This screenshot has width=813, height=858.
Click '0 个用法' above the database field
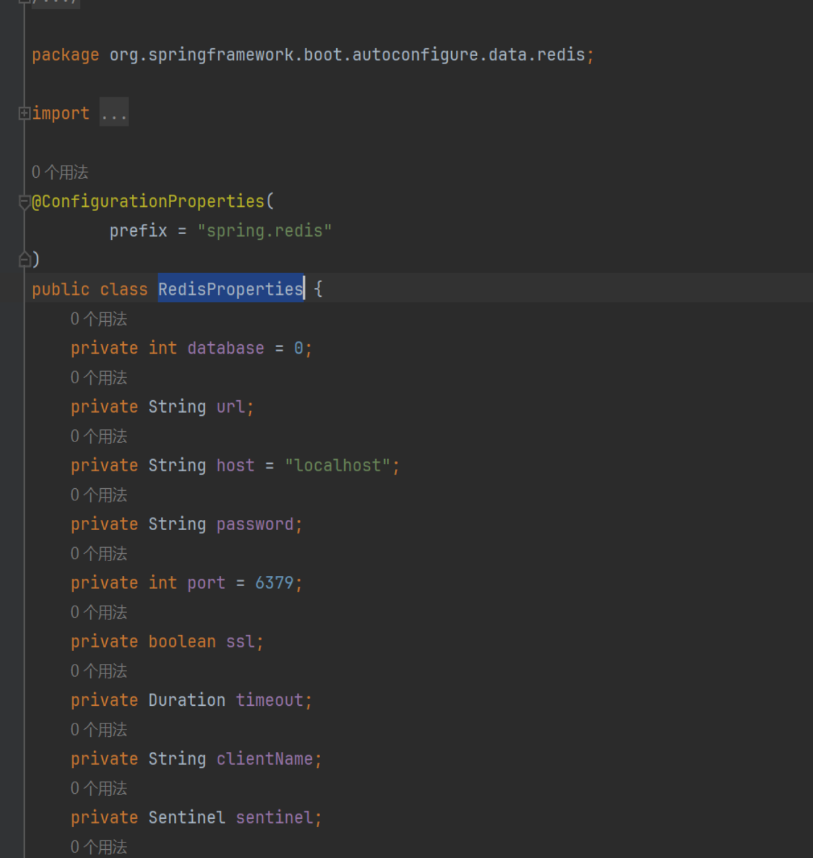(98, 318)
